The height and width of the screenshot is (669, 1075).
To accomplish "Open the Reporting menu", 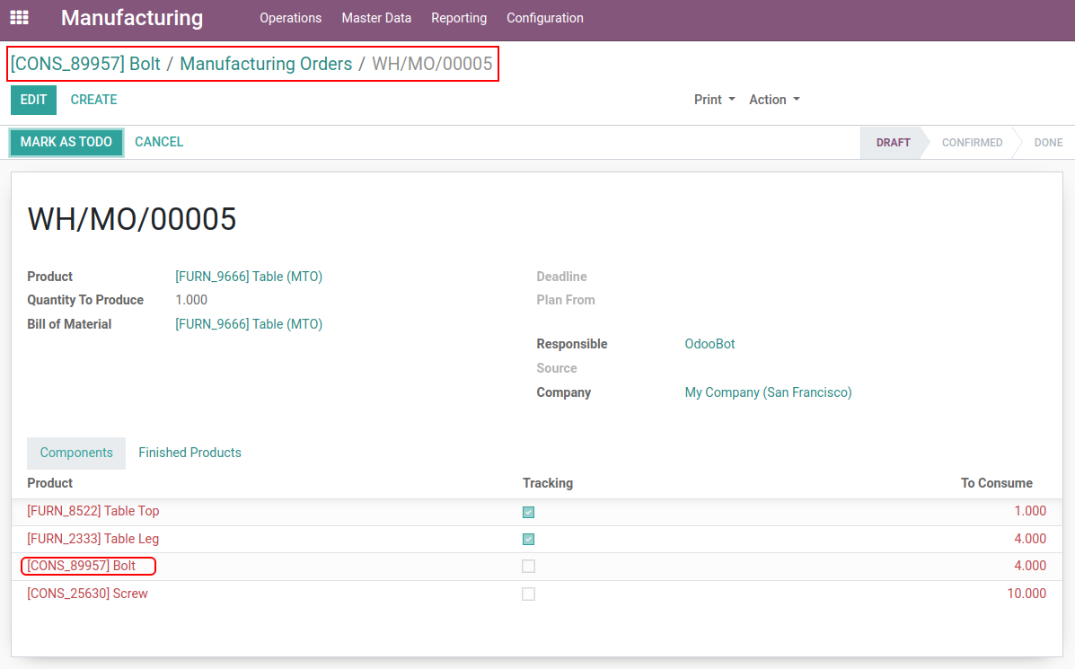I will (459, 18).
